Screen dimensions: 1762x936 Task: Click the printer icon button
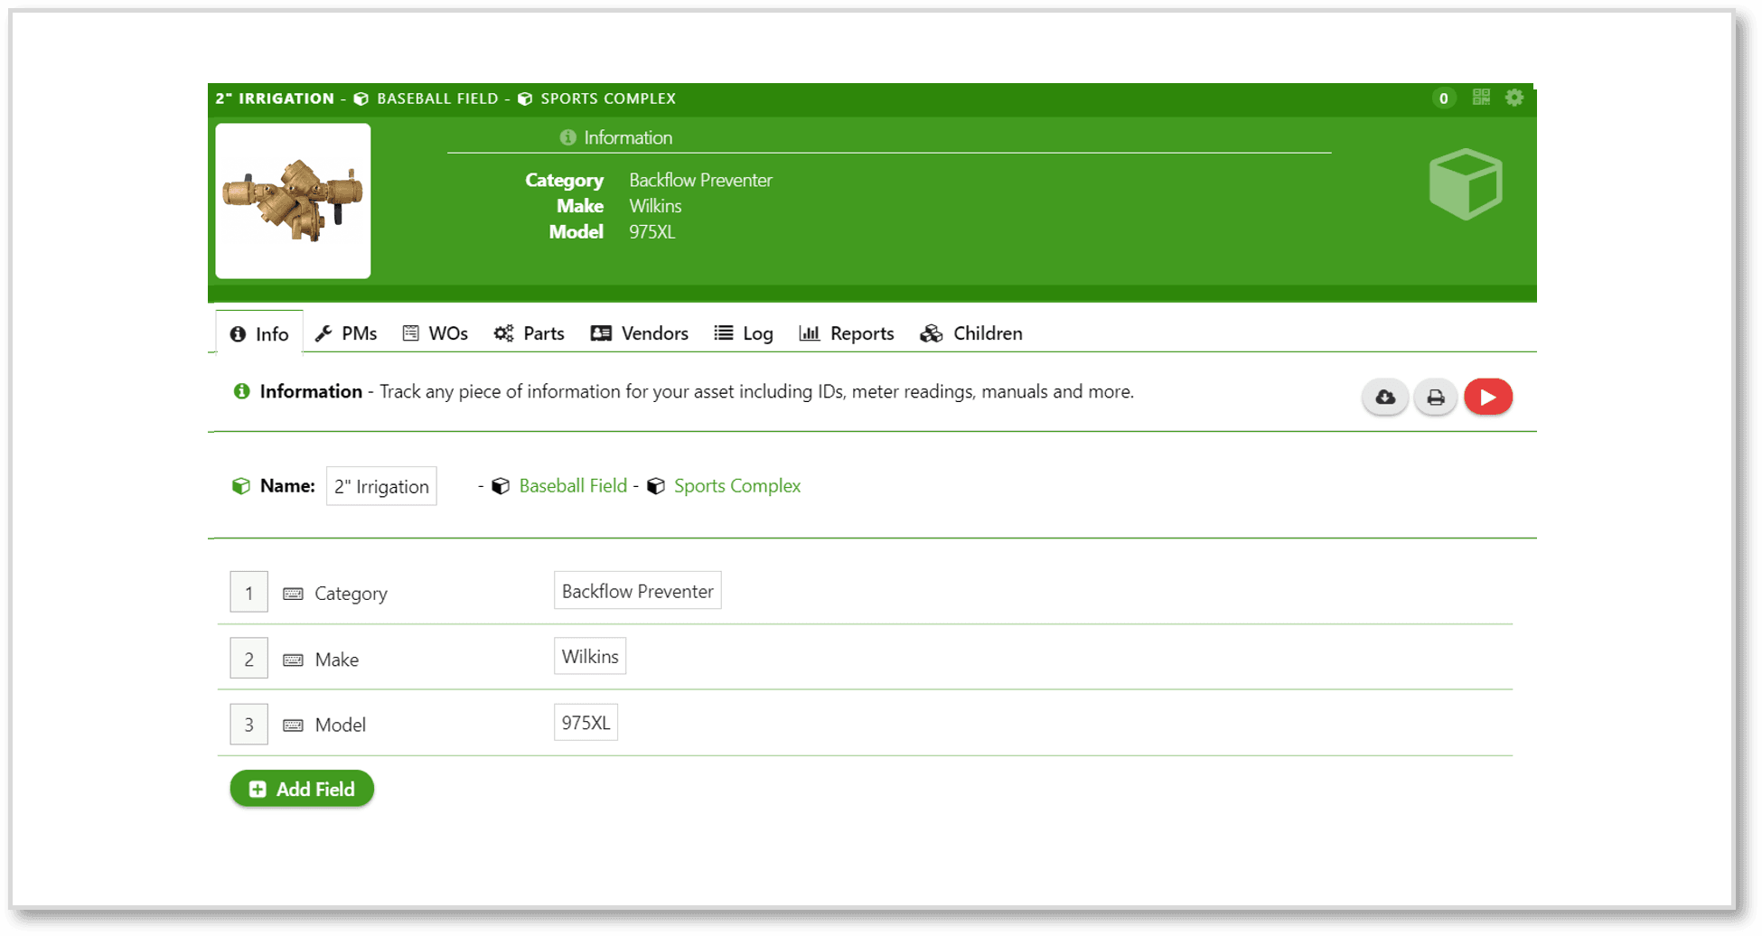(x=1435, y=398)
